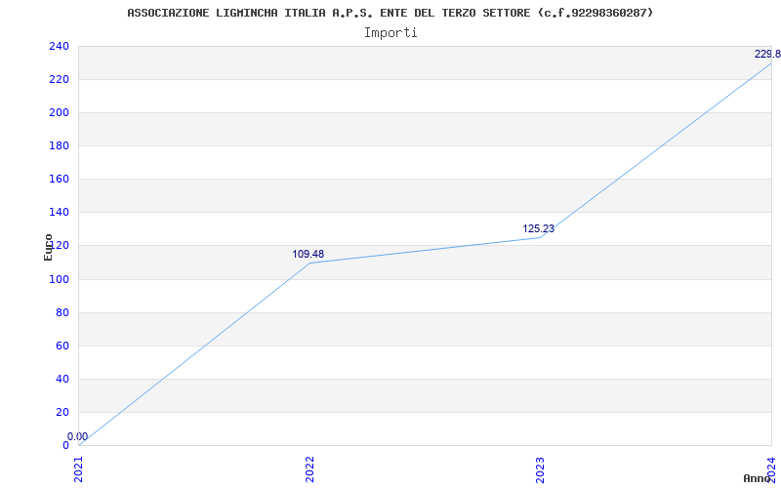781x488 pixels.
Task: Click the Euro y-axis title
Action: [x=48, y=247]
